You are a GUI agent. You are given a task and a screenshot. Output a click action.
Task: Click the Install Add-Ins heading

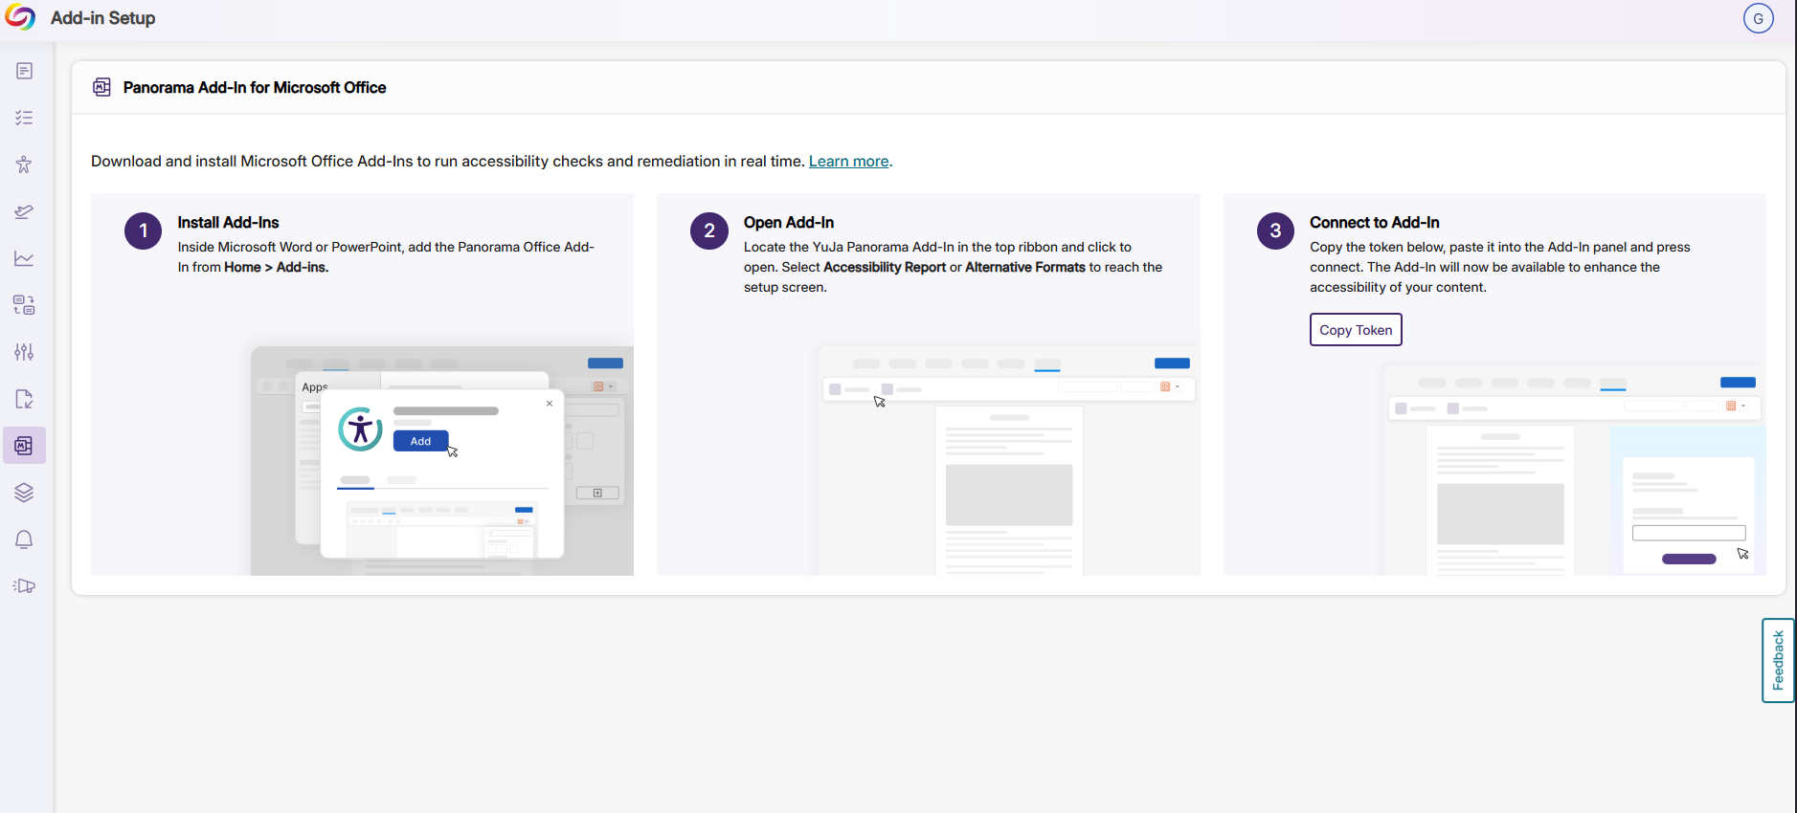pyautogui.click(x=228, y=223)
